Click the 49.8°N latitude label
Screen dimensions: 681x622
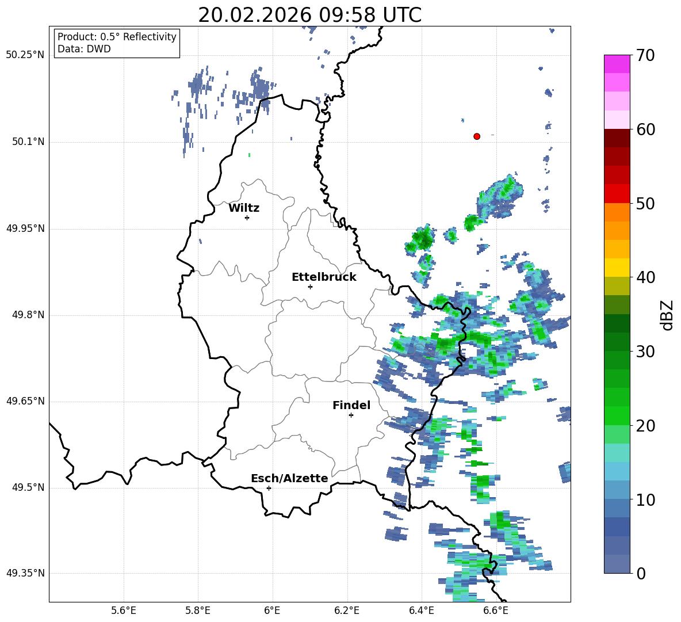pyautogui.click(x=28, y=315)
